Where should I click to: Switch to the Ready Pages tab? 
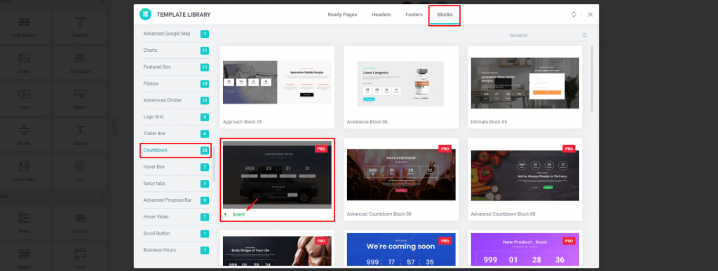pyautogui.click(x=342, y=15)
